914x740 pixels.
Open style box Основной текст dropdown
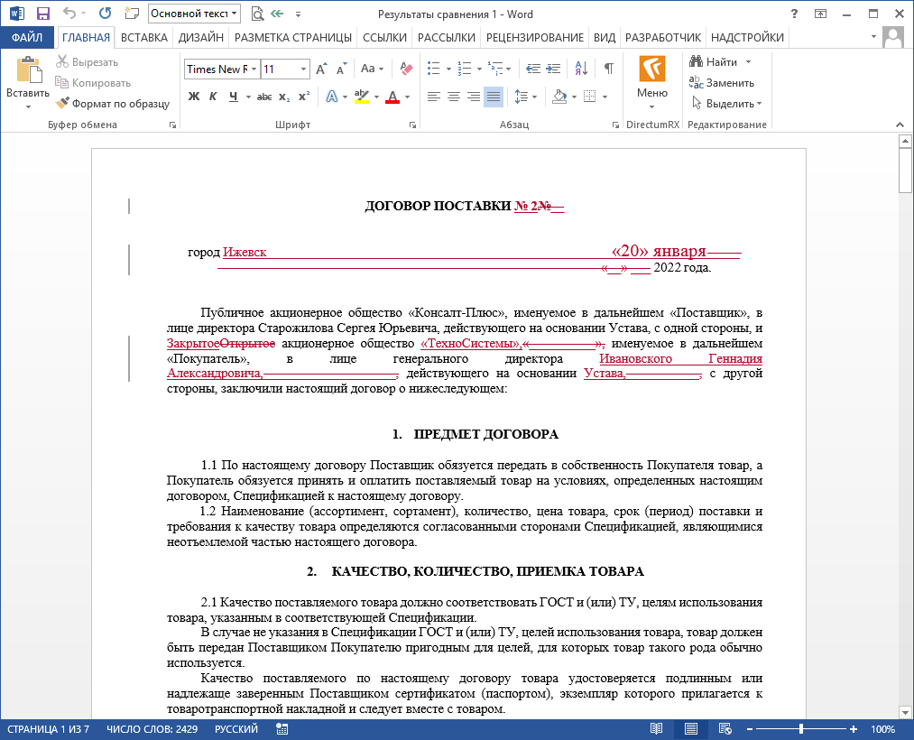point(235,14)
